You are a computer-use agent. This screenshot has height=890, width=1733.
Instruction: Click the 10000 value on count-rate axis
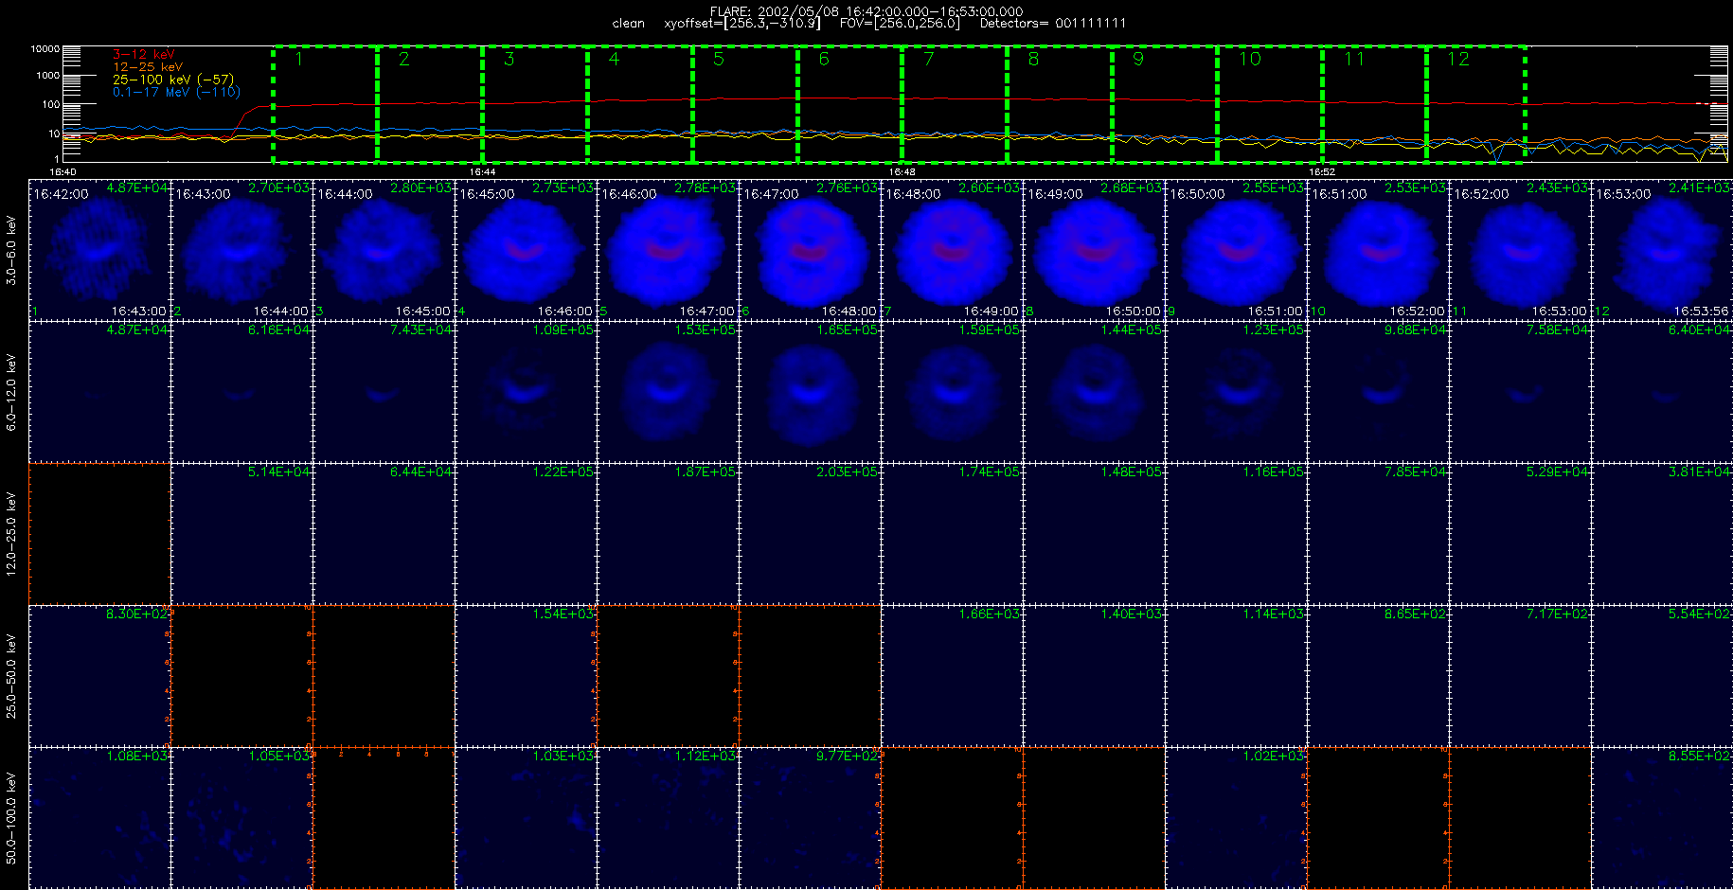click(x=45, y=49)
